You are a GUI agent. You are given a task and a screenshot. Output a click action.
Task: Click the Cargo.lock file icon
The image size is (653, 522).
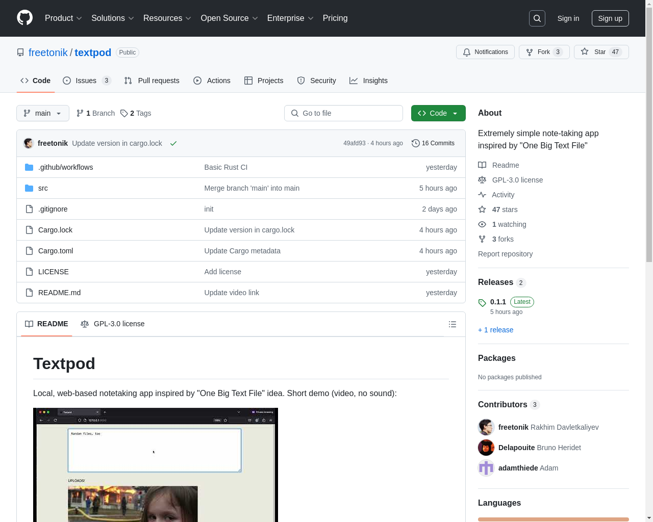(29, 230)
